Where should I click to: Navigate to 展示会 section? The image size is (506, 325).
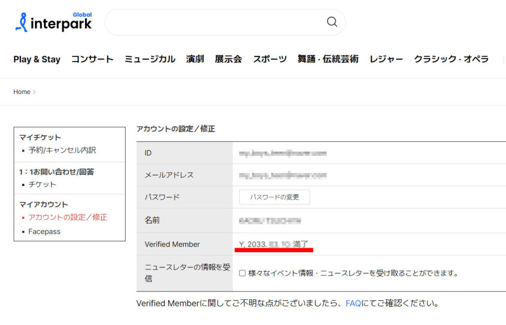point(228,59)
